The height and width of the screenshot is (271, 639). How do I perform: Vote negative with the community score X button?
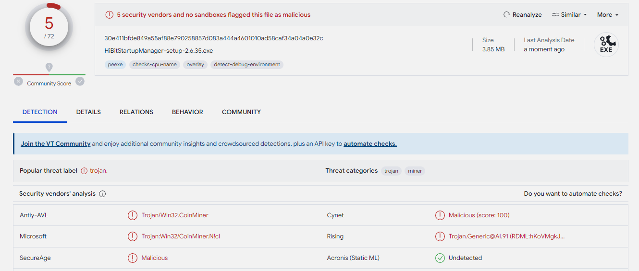coord(18,82)
